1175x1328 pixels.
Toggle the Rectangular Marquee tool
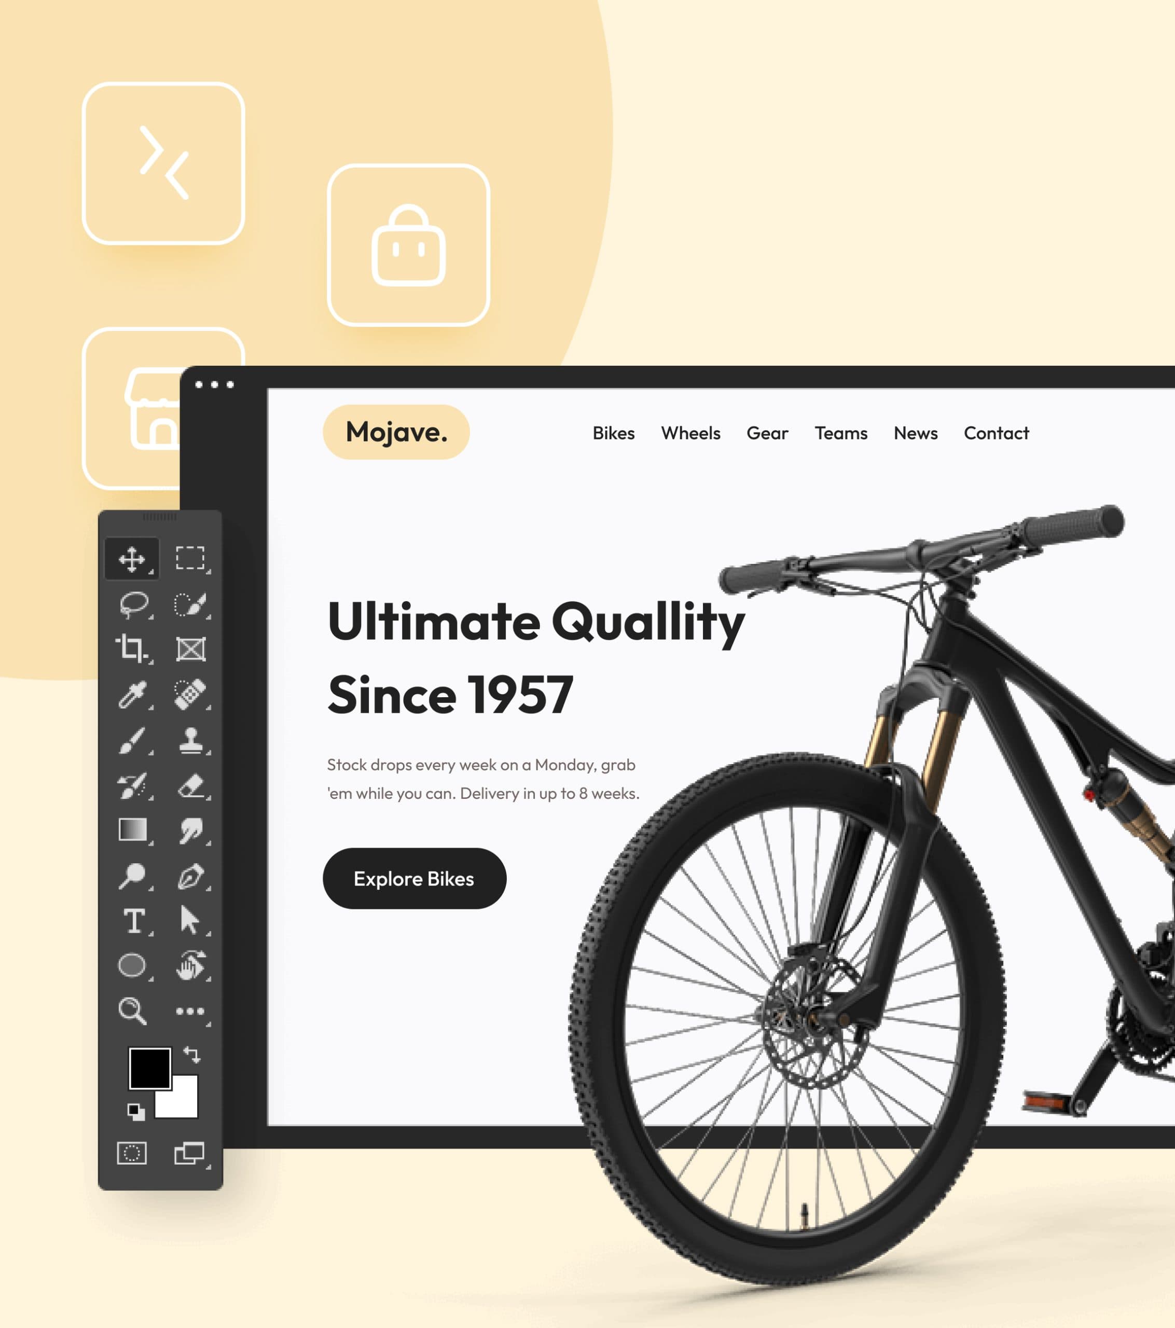coord(188,559)
